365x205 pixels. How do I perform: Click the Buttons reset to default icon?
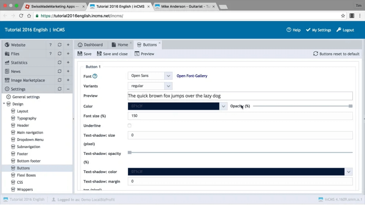coord(316,54)
